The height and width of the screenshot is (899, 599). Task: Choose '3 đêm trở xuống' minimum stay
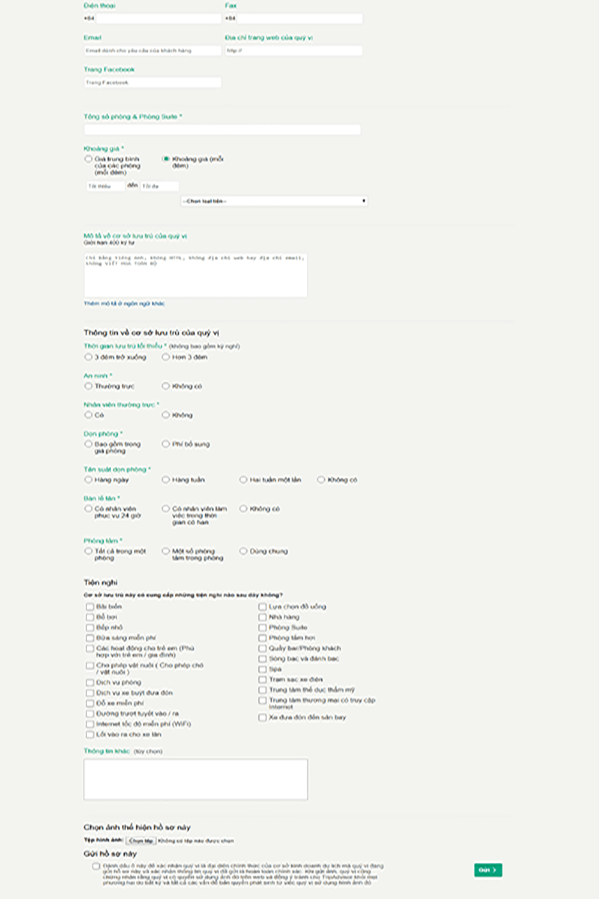click(x=88, y=357)
